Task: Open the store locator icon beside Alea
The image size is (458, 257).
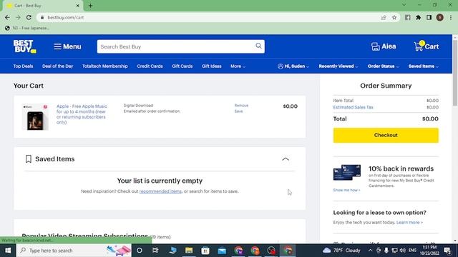Action: tap(375, 46)
